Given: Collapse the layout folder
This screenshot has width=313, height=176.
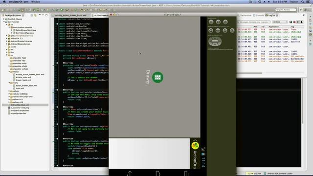Looking at the screenshot, I should pos(9,72).
